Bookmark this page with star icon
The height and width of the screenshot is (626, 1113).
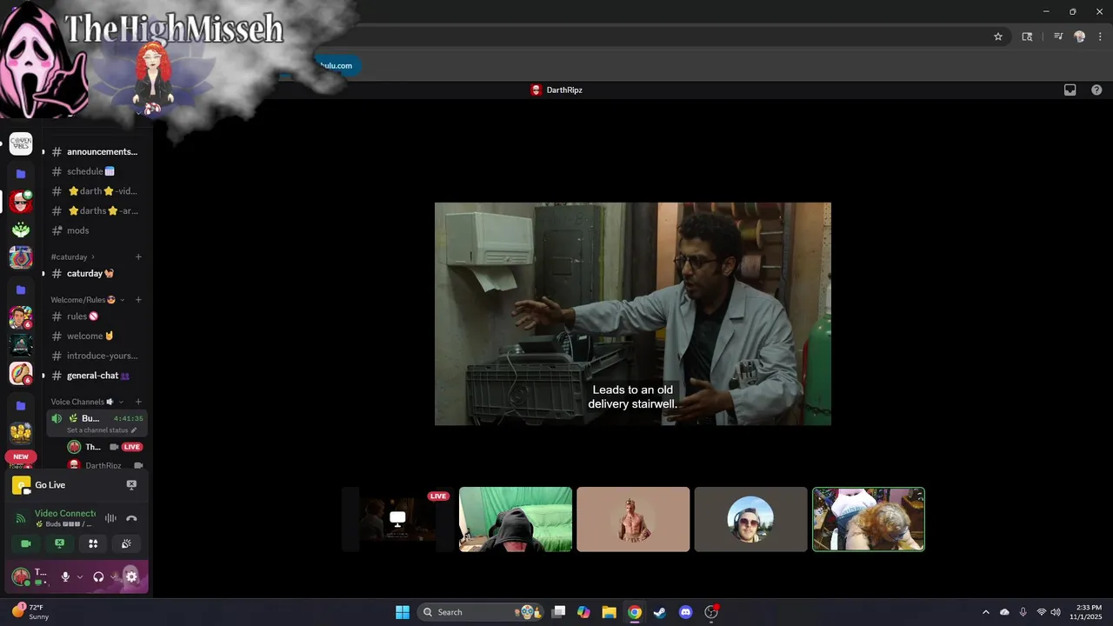pos(998,37)
